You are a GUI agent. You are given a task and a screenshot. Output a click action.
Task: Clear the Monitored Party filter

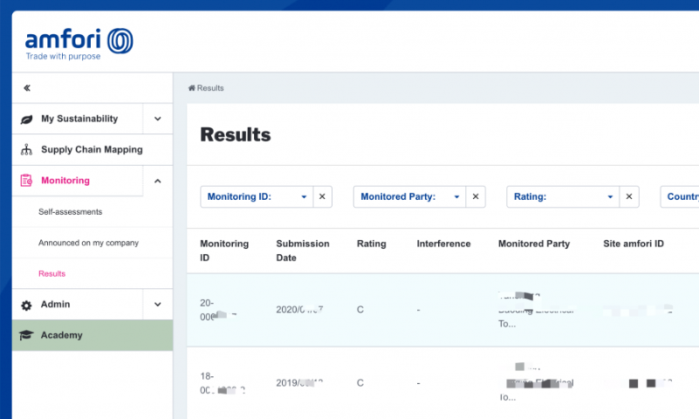click(x=476, y=197)
